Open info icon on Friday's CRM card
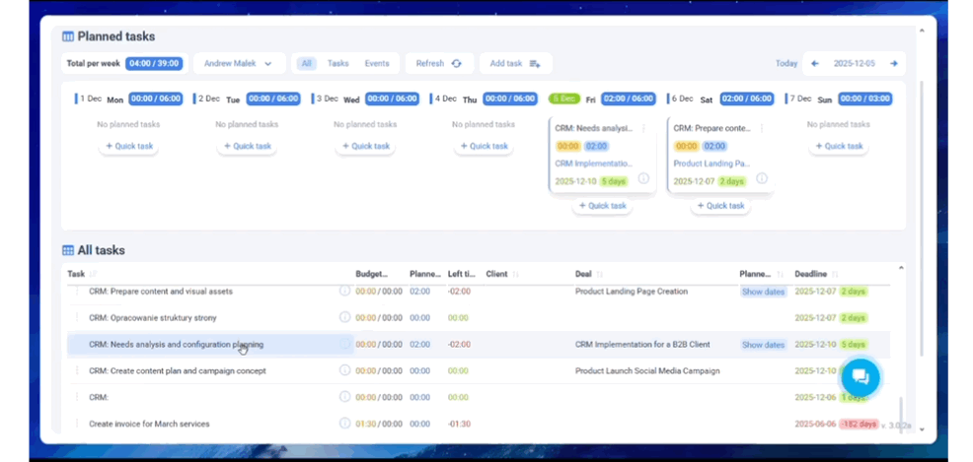973x462 pixels. click(x=643, y=179)
